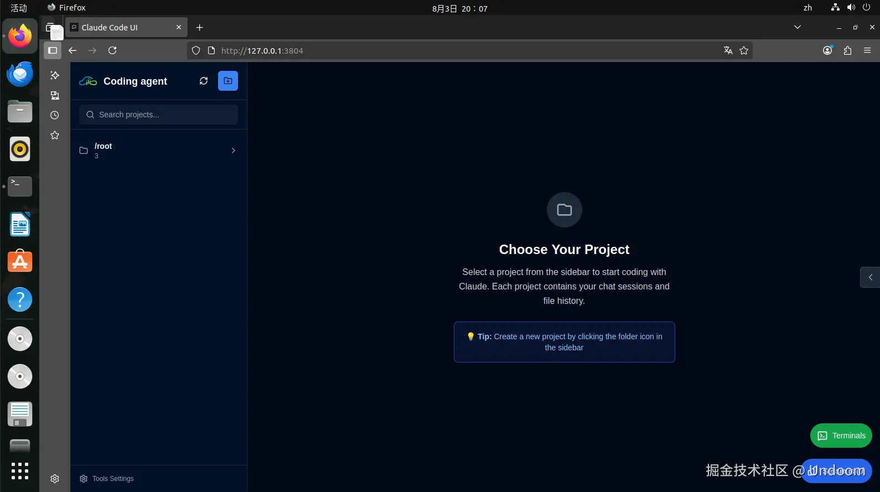Toggle the Firefox sidebar button
Screen dimensions: 880x492
pos(53,50)
